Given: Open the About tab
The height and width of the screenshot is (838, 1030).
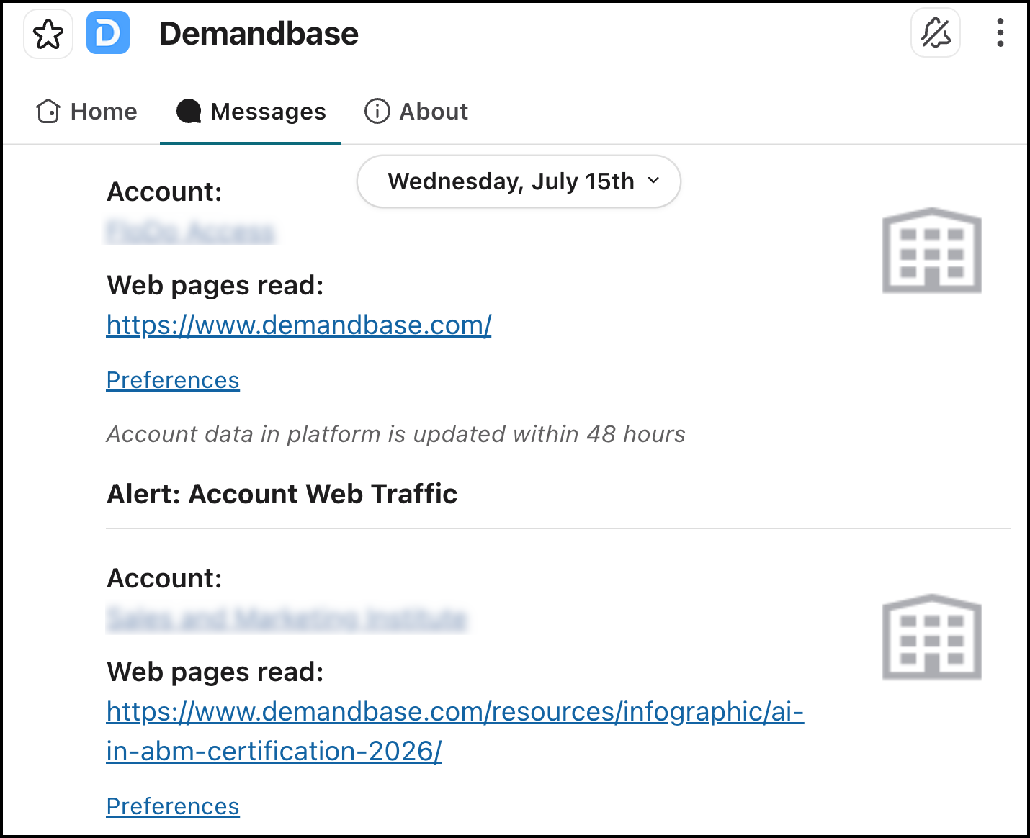Looking at the screenshot, I should (416, 112).
